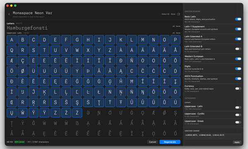Viewport: 248px width, 149px height.
Task: Deselect the Ñ glyph tile
Action: (x=132, y=61)
